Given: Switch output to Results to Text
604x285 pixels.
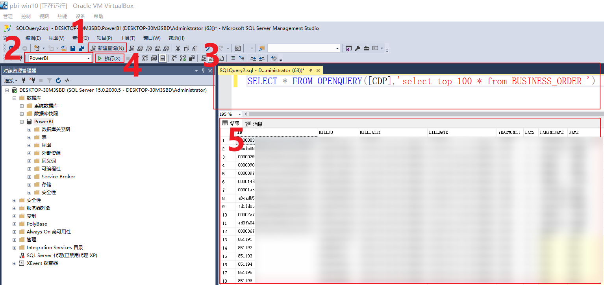Looking at the screenshot, I should [x=204, y=58].
